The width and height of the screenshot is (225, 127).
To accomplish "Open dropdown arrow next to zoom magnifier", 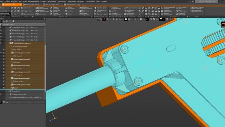I will [x=110, y=19].
